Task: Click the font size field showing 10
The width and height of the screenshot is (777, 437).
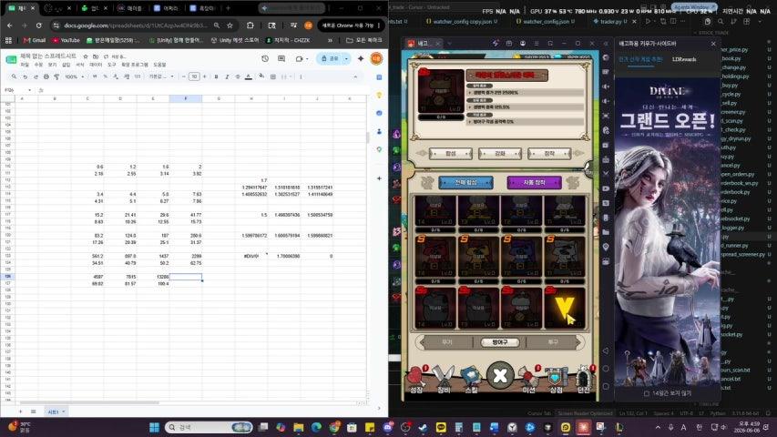Action: pos(194,76)
